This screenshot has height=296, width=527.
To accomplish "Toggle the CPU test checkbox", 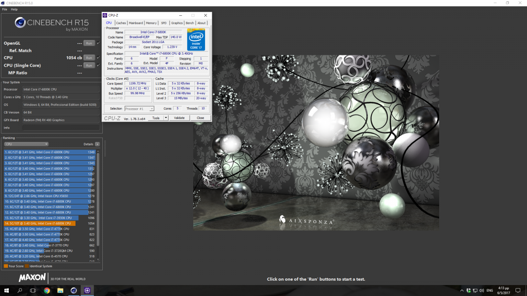I will pyautogui.click(x=98, y=58).
